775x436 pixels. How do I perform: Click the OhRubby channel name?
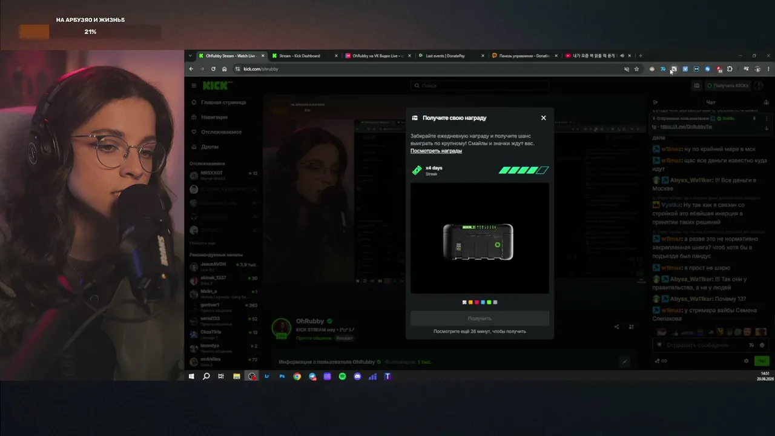310,321
